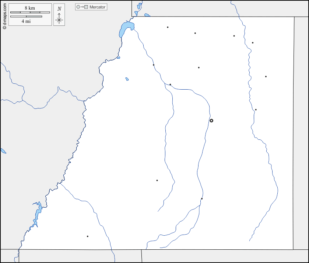
Task: Click the elongated lake on the southwest border
Action: pyautogui.click(x=37, y=214)
